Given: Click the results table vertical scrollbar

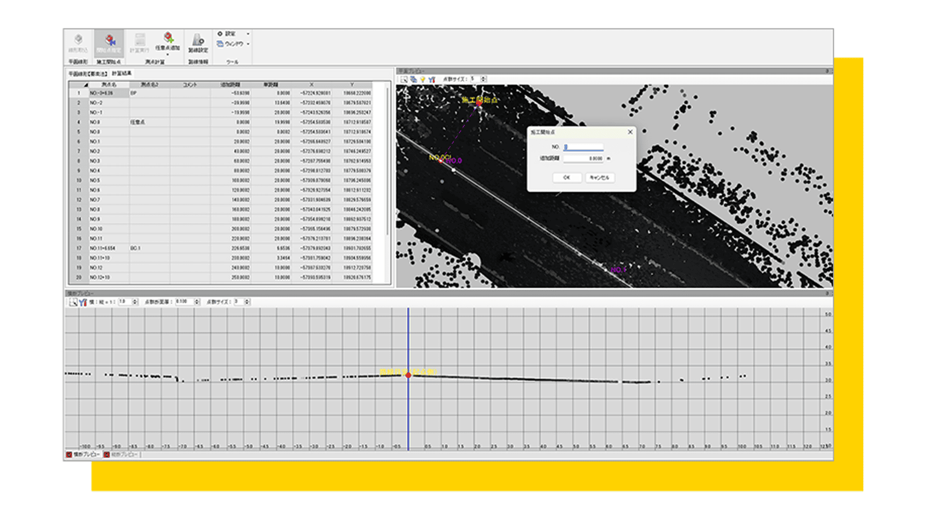Looking at the screenshot, I should [388, 162].
